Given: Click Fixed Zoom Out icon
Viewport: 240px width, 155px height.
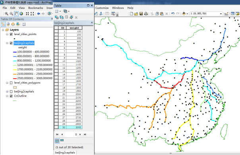Looking at the screenshot, I should click(32, 14).
